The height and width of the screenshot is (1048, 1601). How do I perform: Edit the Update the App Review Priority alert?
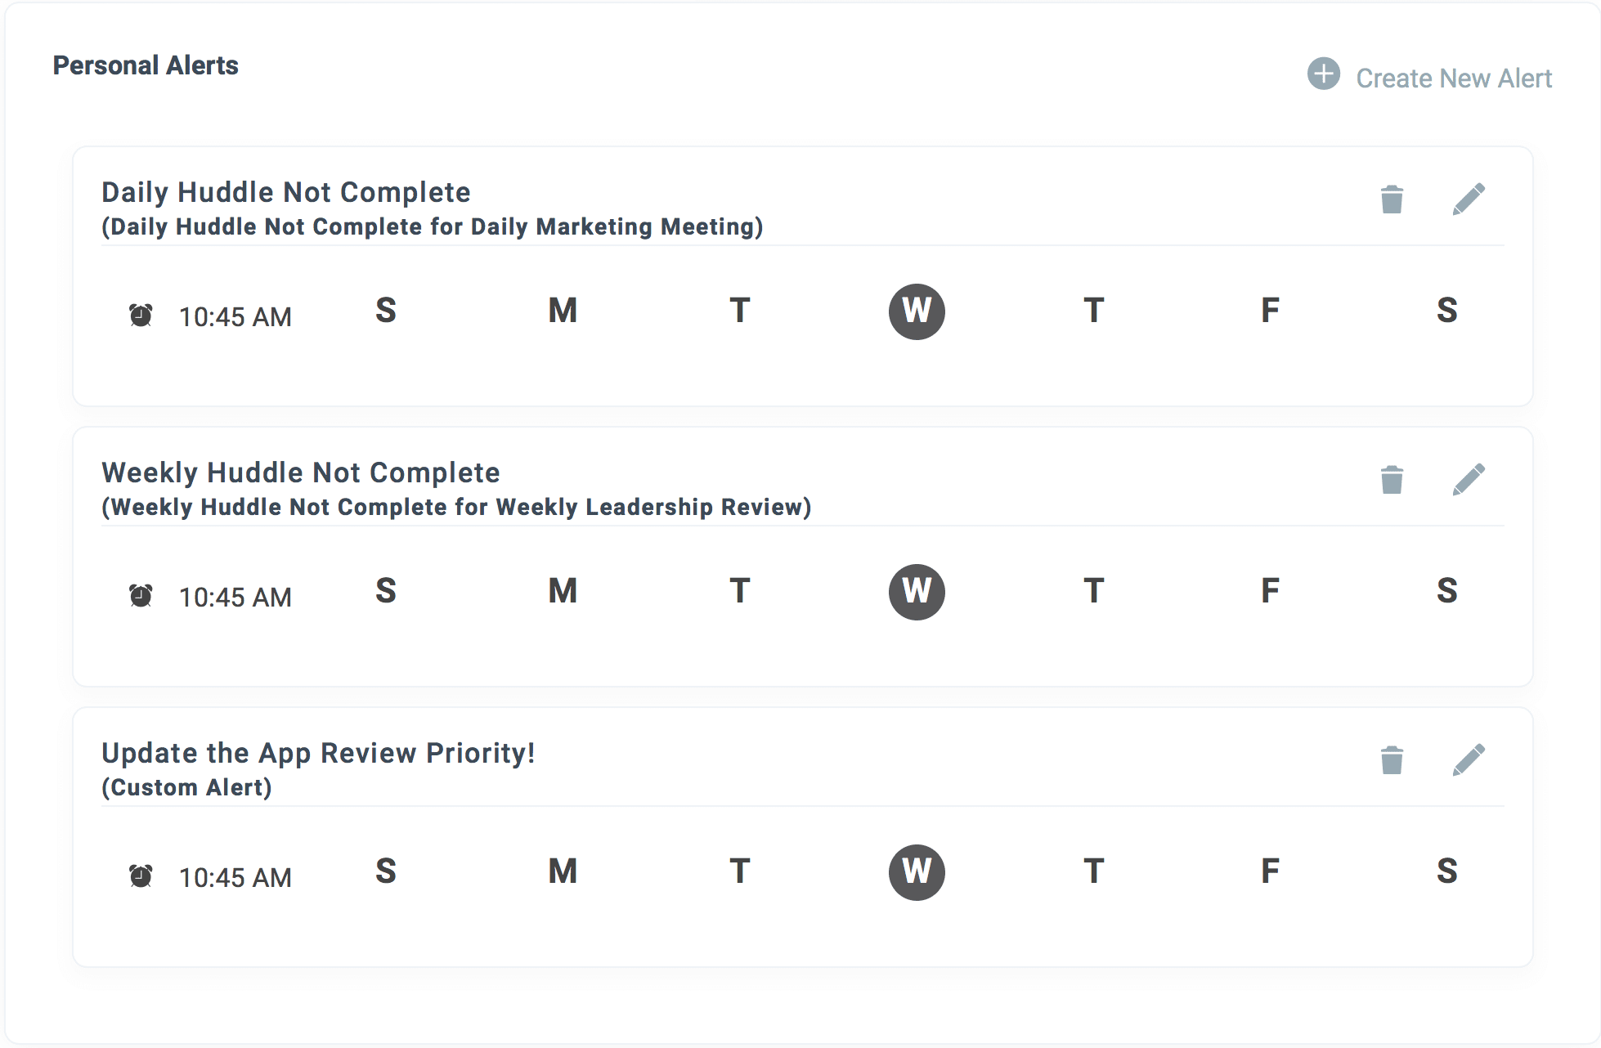coord(1469,760)
